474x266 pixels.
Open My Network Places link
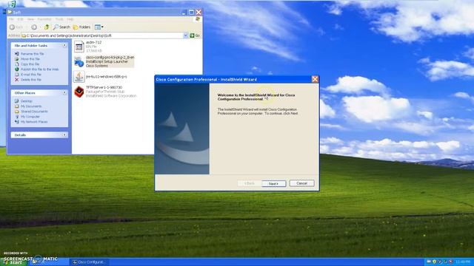click(x=34, y=121)
